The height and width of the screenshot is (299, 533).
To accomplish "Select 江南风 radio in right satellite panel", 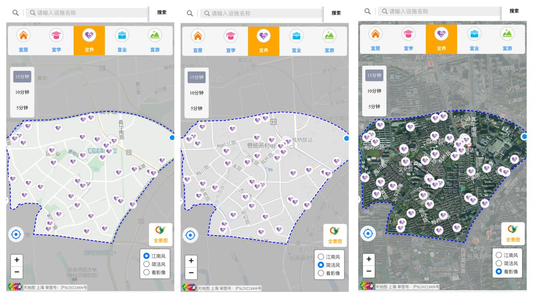I will [499, 255].
